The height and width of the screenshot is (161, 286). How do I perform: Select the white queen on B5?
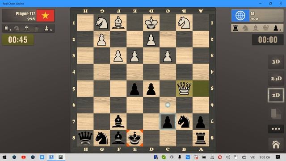pyautogui.click(x=184, y=89)
